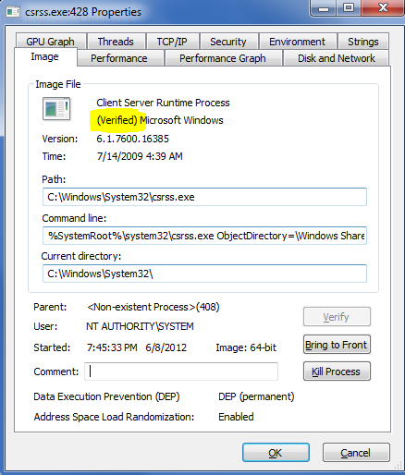Focus the Comment input box
The height and width of the screenshot is (475, 405).
tap(181, 371)
